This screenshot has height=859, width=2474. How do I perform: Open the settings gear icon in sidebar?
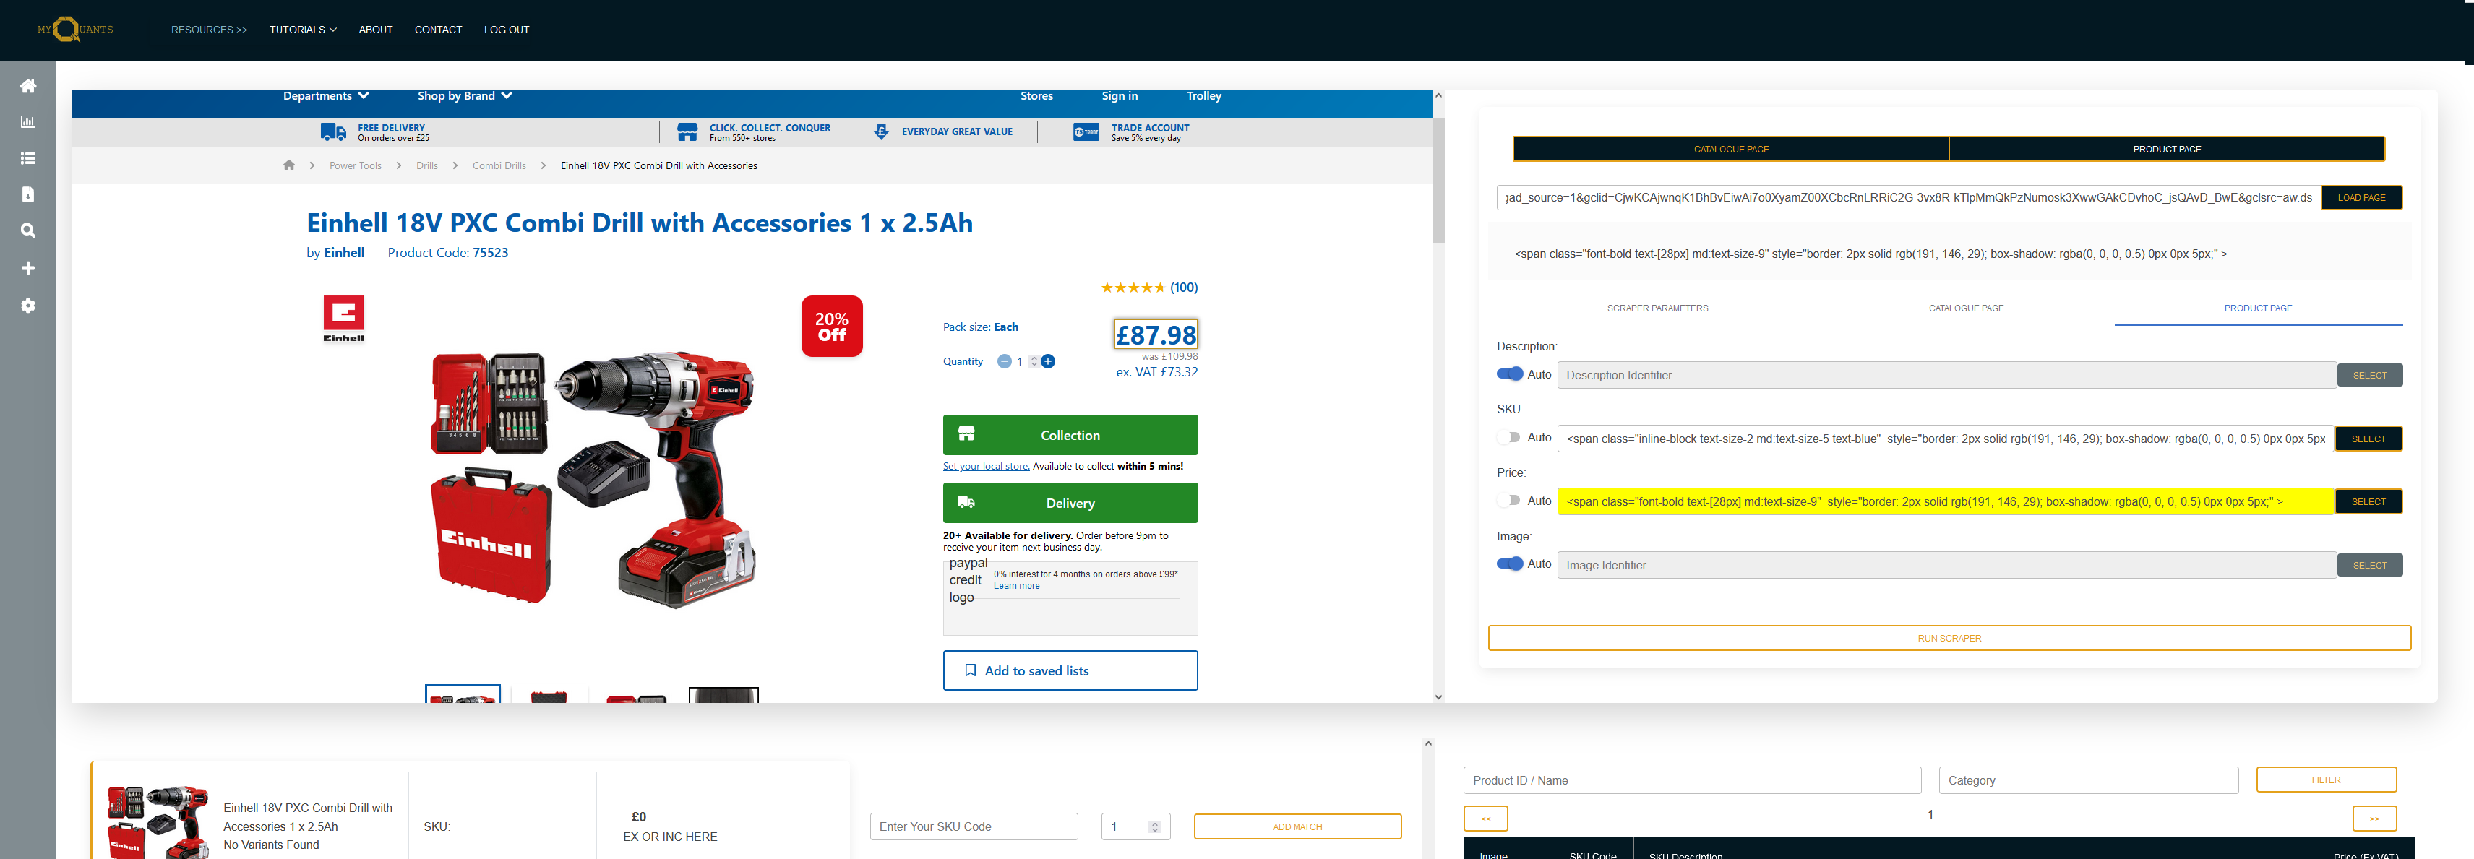coord(28,305)
